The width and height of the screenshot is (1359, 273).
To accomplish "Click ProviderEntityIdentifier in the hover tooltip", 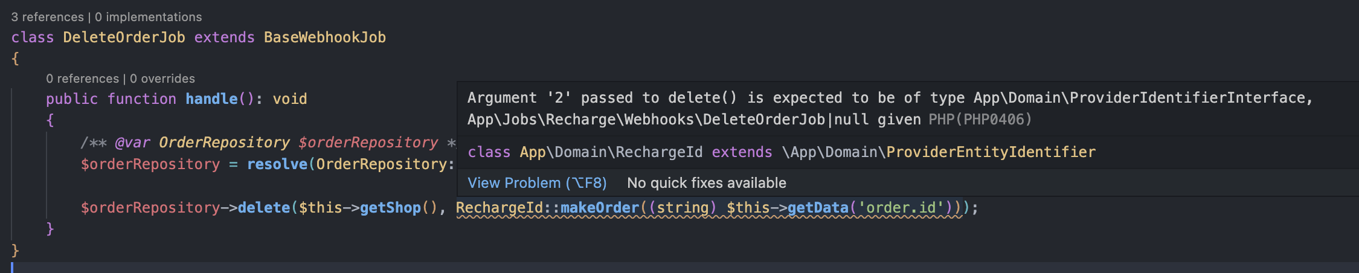I will click(991, 152).
